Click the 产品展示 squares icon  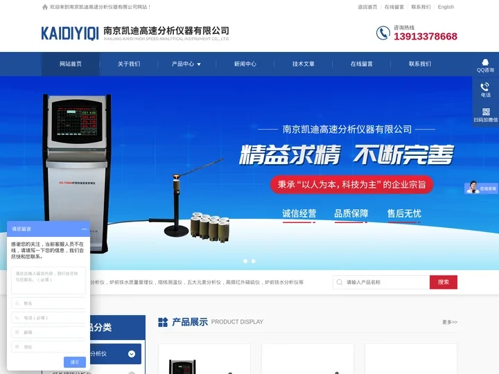163,322
